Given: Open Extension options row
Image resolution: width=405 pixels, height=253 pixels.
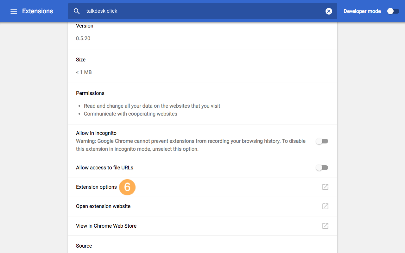Looking at the screenshot, I should point(203,187).
